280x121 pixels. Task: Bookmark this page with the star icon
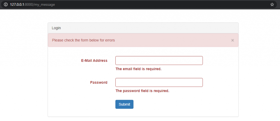[272, 5]
